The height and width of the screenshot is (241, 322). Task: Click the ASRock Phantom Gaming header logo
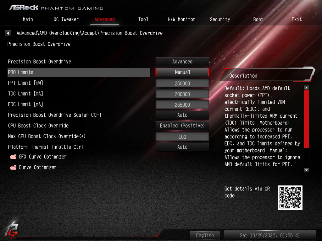(56, 8)
